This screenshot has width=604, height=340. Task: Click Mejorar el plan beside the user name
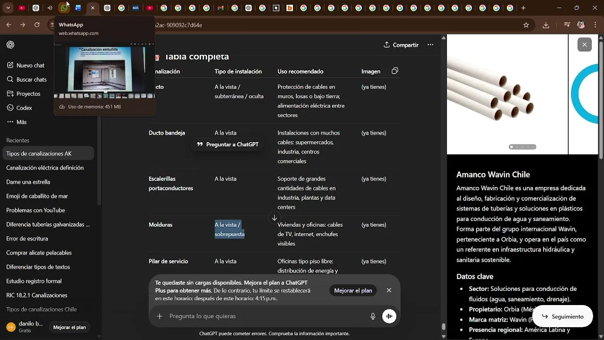click(69, 327)
